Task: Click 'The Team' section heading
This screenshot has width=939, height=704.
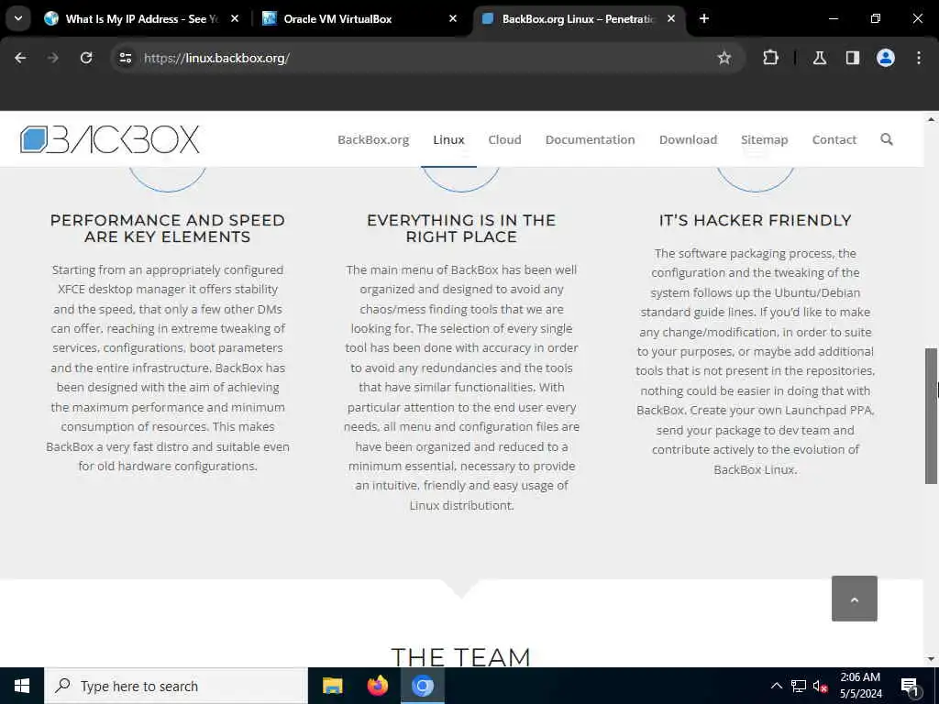Action: (461, 656)
